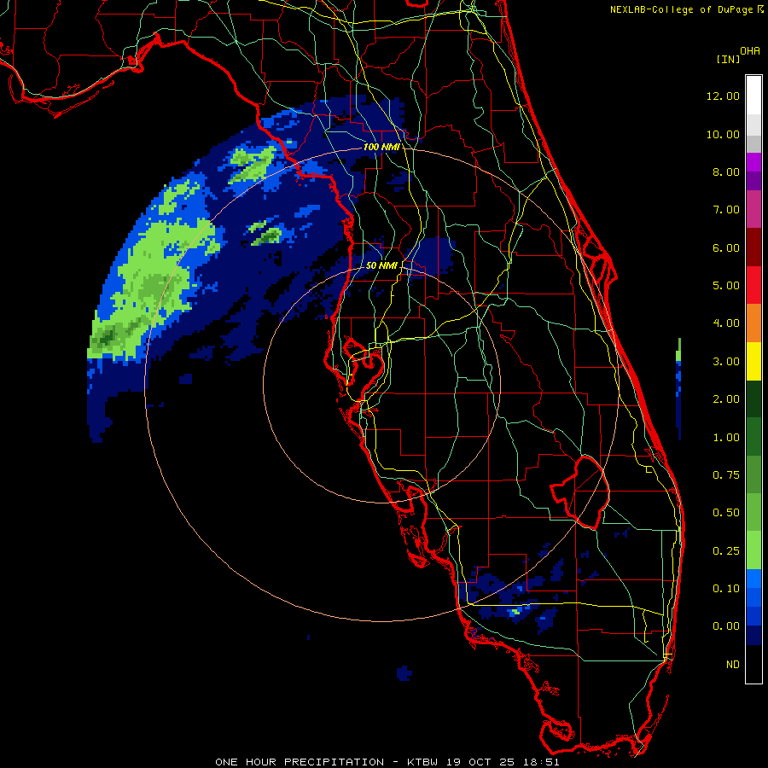Click the 0.50 legend value

[x=726, y=513]
